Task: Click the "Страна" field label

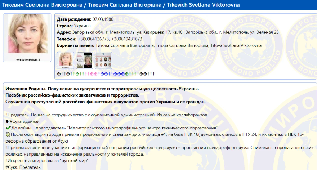Action: pos(66,26)
